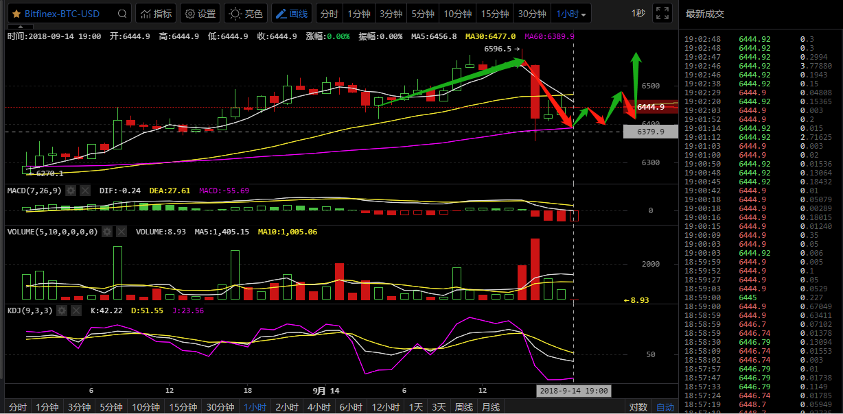Switch to 30分钟 tab in bottom bar
843x414 pixels.
coord(221,407)
